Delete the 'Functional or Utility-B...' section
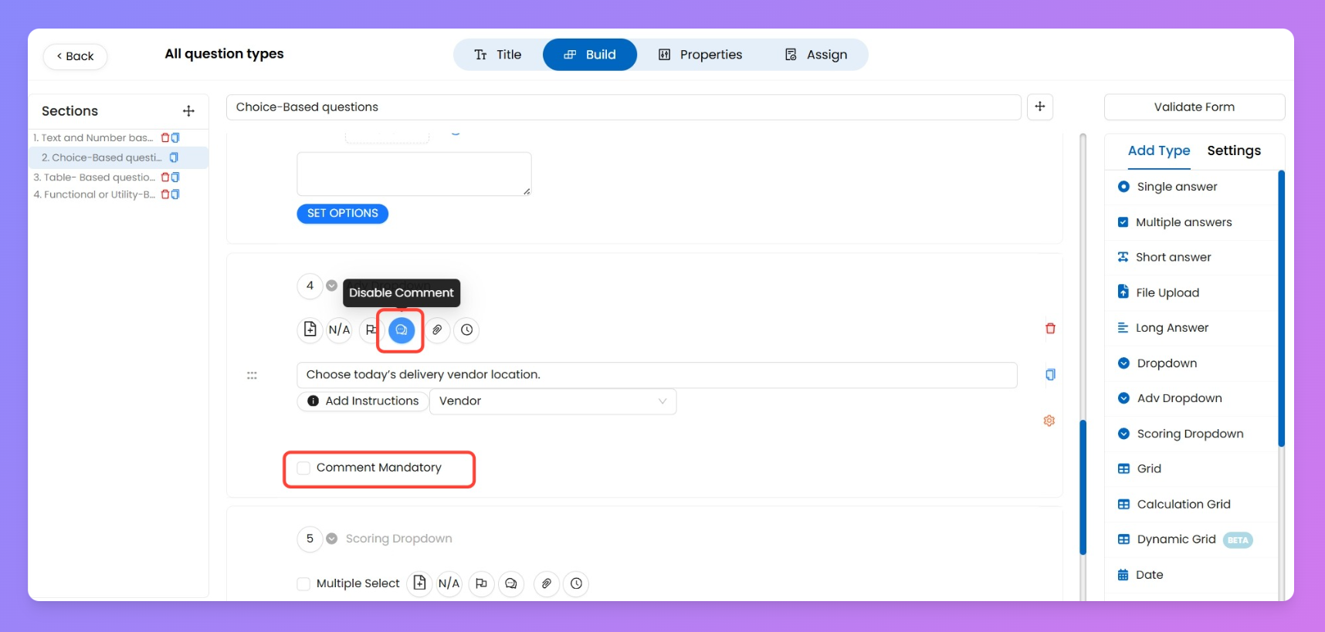The height and width of the screenshot is (632, 1325). (164, 194)
